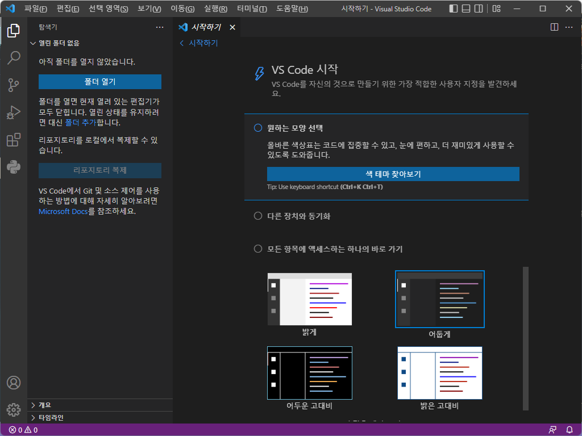Image resolution: width=582 pixels, height=436 pixels.
Task: Open the Microsoft Docs link
Action: click(x=63, y=211)
